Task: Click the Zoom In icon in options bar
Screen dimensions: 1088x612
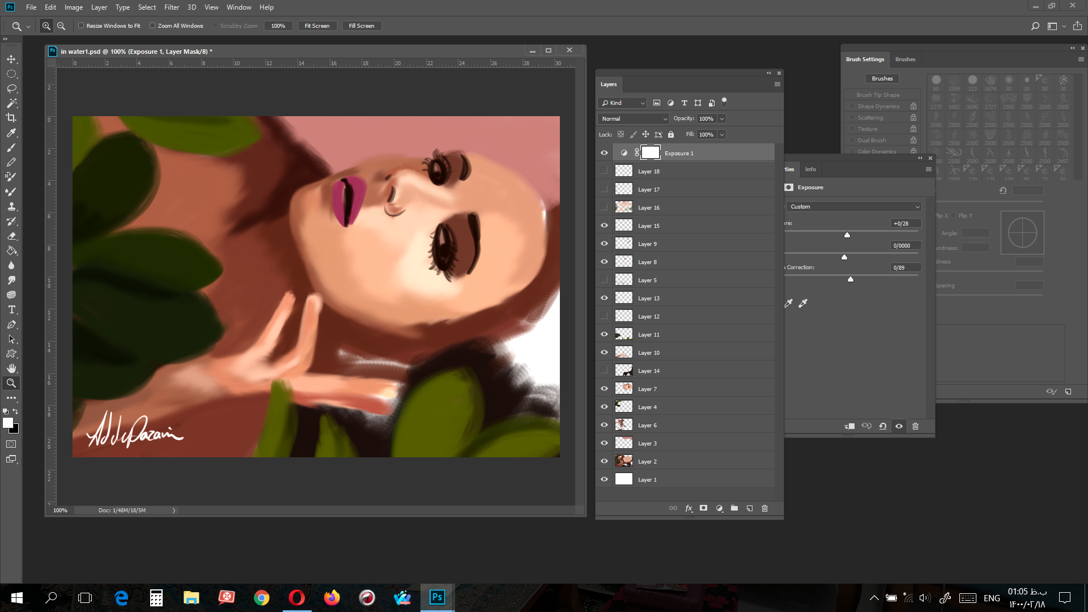Action: click(x=46, y=26)
